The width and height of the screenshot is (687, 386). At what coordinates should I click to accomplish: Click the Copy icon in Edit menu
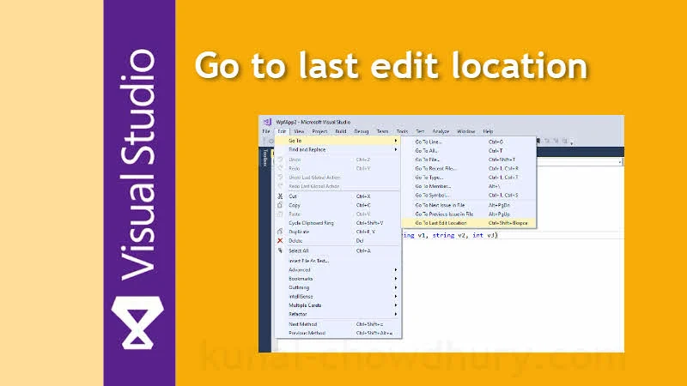(280, 205)
